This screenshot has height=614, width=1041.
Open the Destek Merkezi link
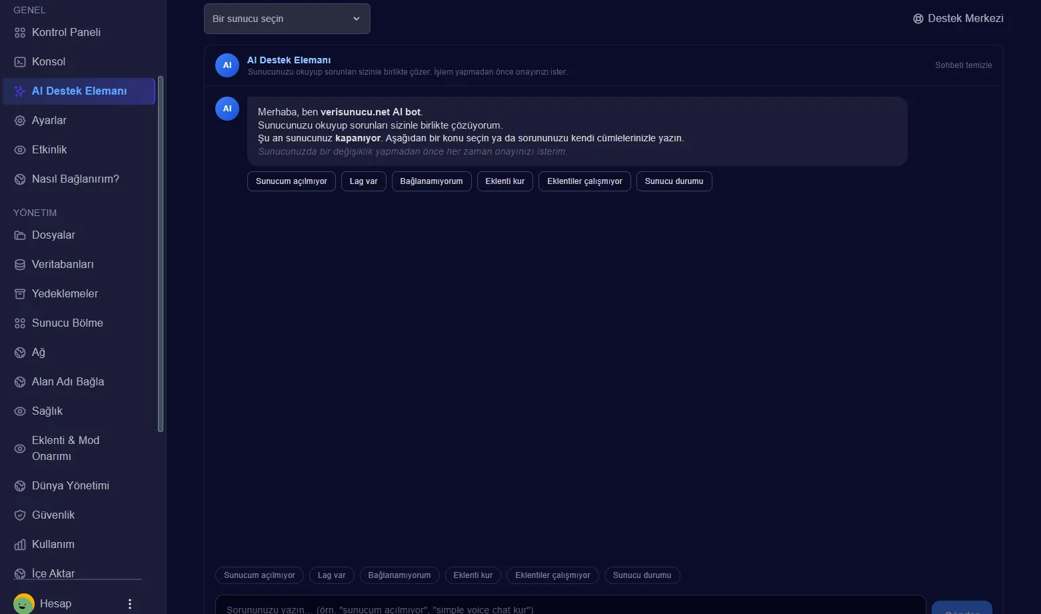[958, 19]
